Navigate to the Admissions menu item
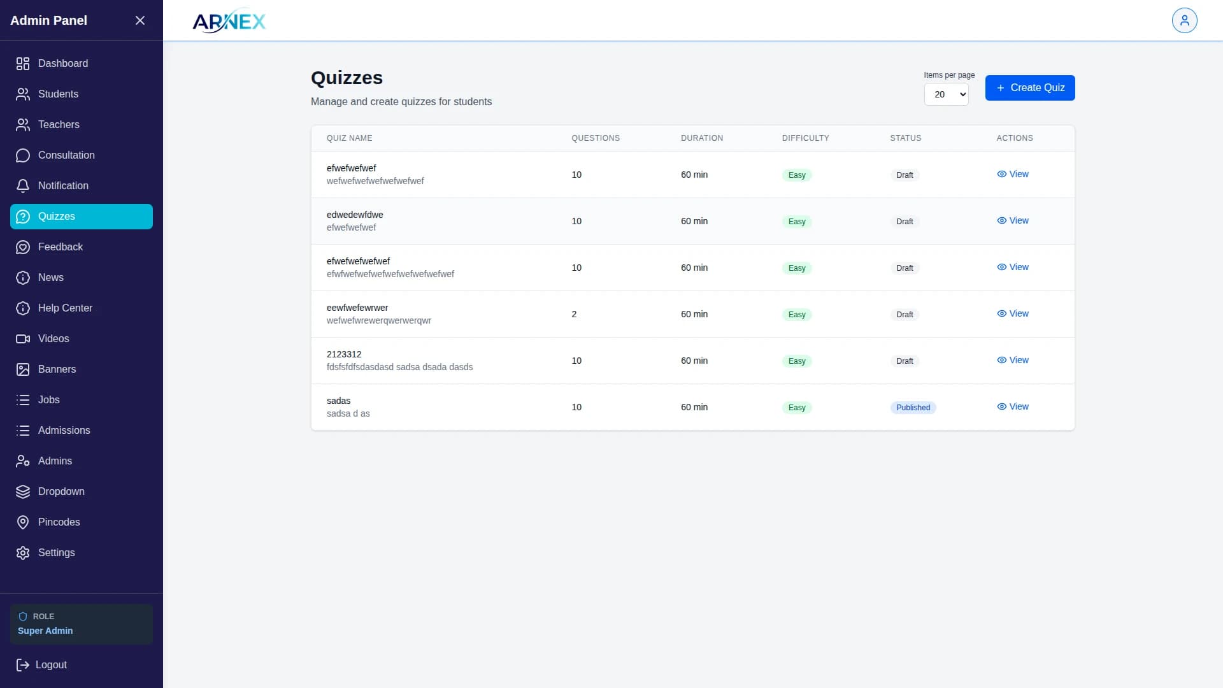Viewport: 1223px width, 688px height. click(64, 431)
